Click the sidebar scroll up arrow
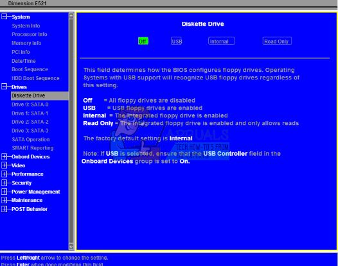The height and width of the screenshot is (266, 338). [x=71, y=16]
